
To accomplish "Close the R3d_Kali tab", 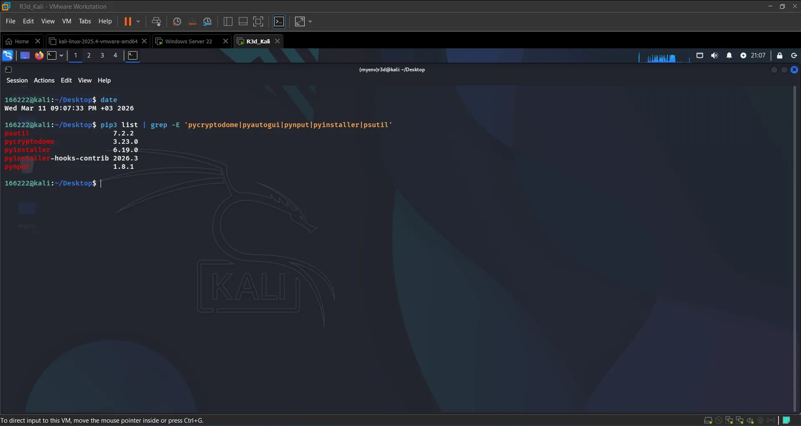I will pyautogui.click(x=278, y=41).
